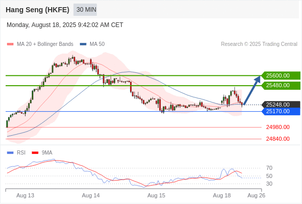Click the MA 50 legend label

pyautogui.click(x=97, y=44)
